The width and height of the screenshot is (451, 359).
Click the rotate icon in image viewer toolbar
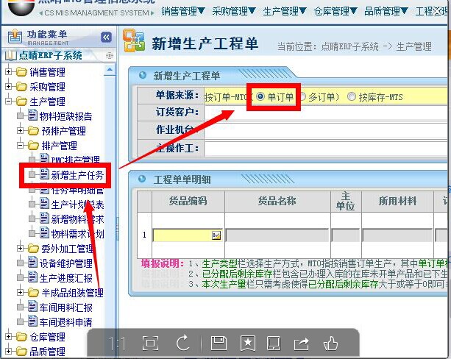184,343
